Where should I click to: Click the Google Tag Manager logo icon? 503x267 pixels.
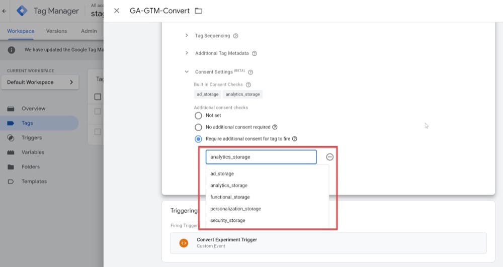pyautogui.click(x=22, y=11)
